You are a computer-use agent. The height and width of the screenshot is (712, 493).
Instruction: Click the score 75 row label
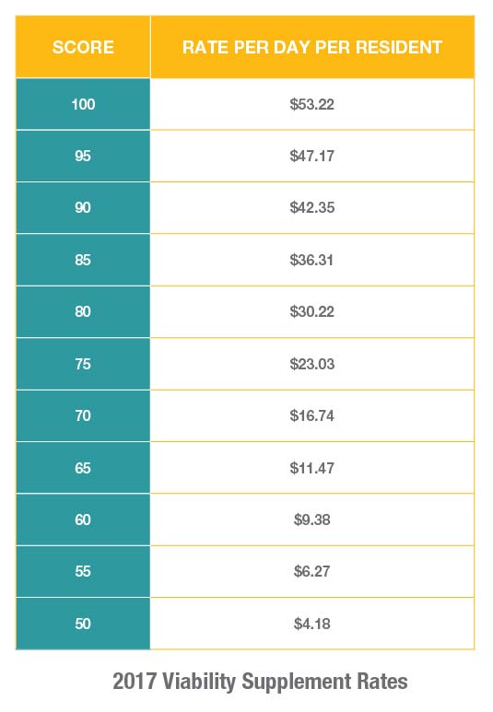point(83,364)
